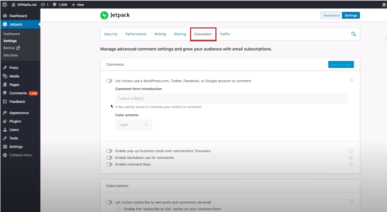
Task: Click the orange 1,409 comments badge
Action: click(33, 93)
